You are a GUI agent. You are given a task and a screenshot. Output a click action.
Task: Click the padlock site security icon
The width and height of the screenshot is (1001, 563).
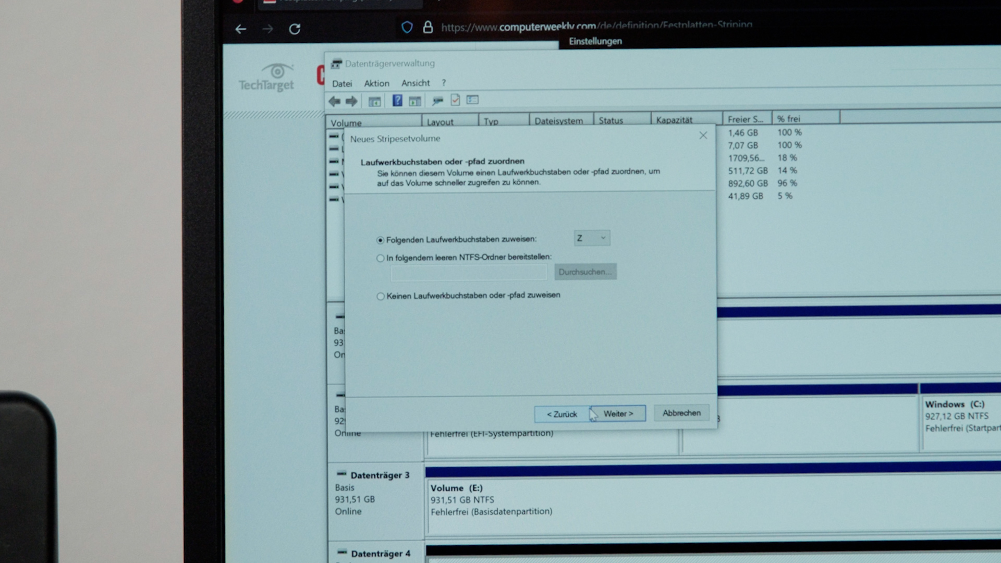428,27
